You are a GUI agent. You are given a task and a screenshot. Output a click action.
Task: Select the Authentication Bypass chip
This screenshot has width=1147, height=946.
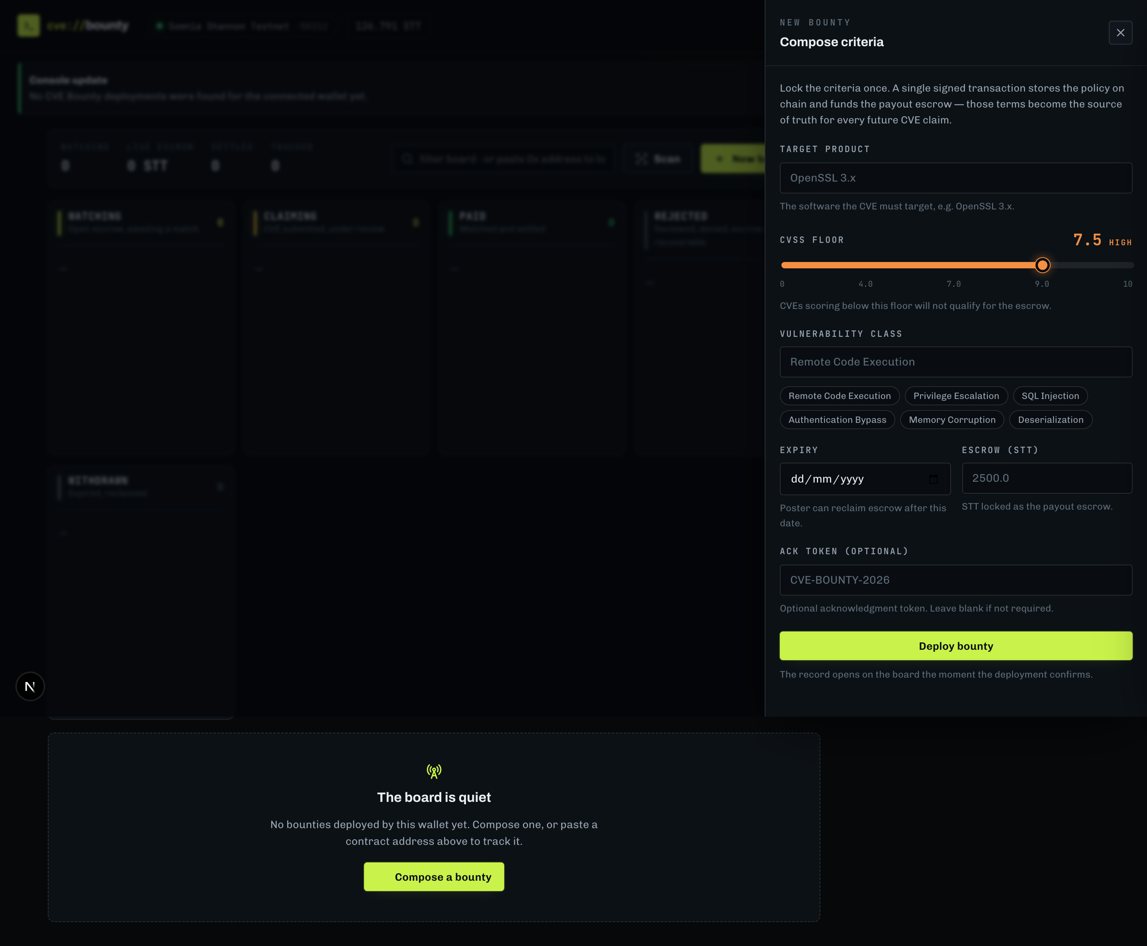click(838, 420)
